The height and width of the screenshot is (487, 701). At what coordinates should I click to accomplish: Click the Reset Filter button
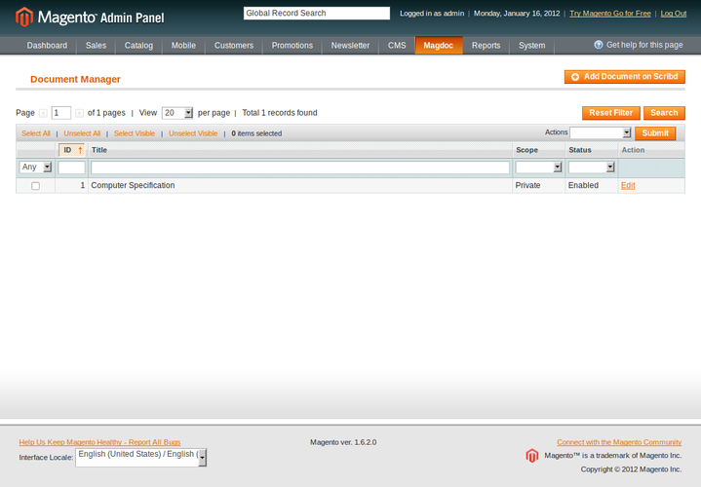611,113
